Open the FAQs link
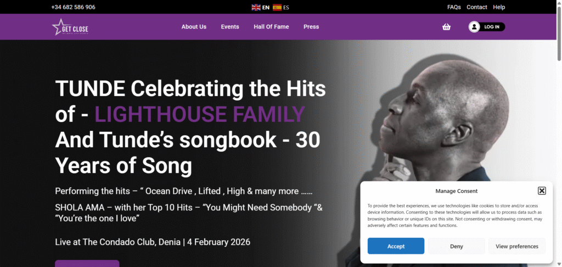562x267 pixels. tap(454, 7)
